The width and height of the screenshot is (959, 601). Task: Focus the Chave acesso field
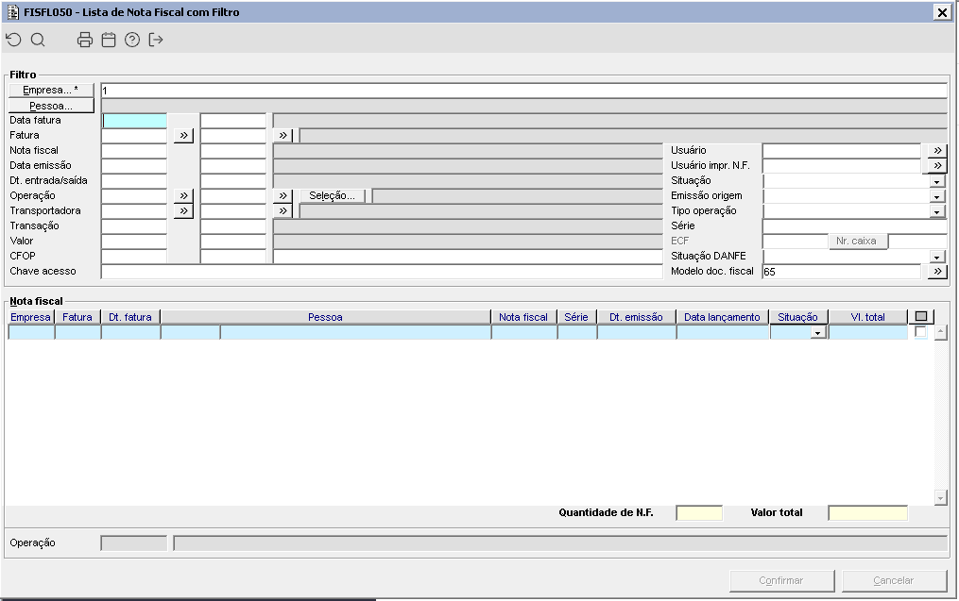click(x=383, y=271)
